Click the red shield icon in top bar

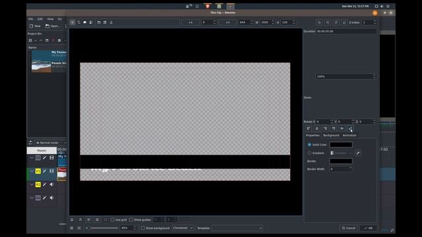208,6
